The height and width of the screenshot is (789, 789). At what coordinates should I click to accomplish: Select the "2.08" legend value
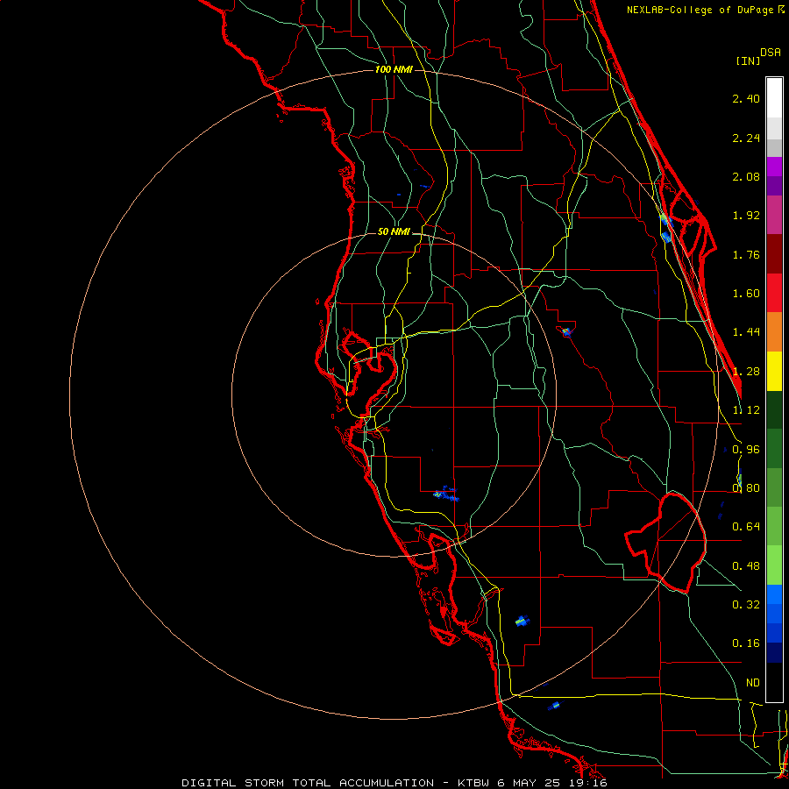click(746, 176)
